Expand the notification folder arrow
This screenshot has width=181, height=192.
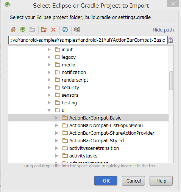click(49, 72)
